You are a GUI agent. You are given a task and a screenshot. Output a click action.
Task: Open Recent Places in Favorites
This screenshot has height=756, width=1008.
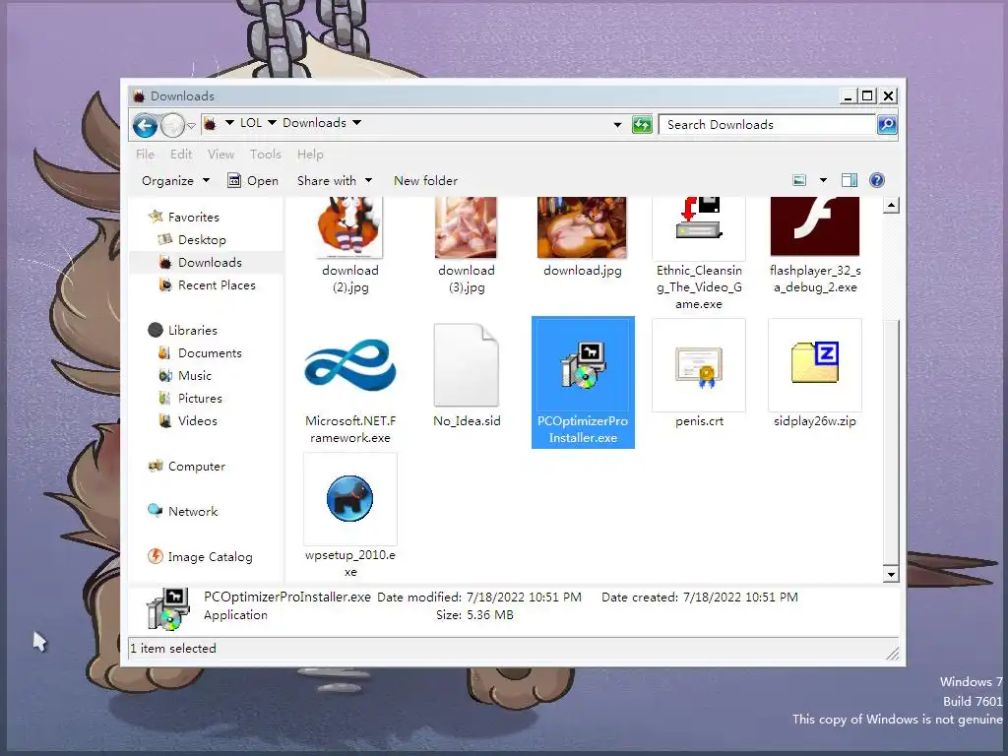coord(217,284)
